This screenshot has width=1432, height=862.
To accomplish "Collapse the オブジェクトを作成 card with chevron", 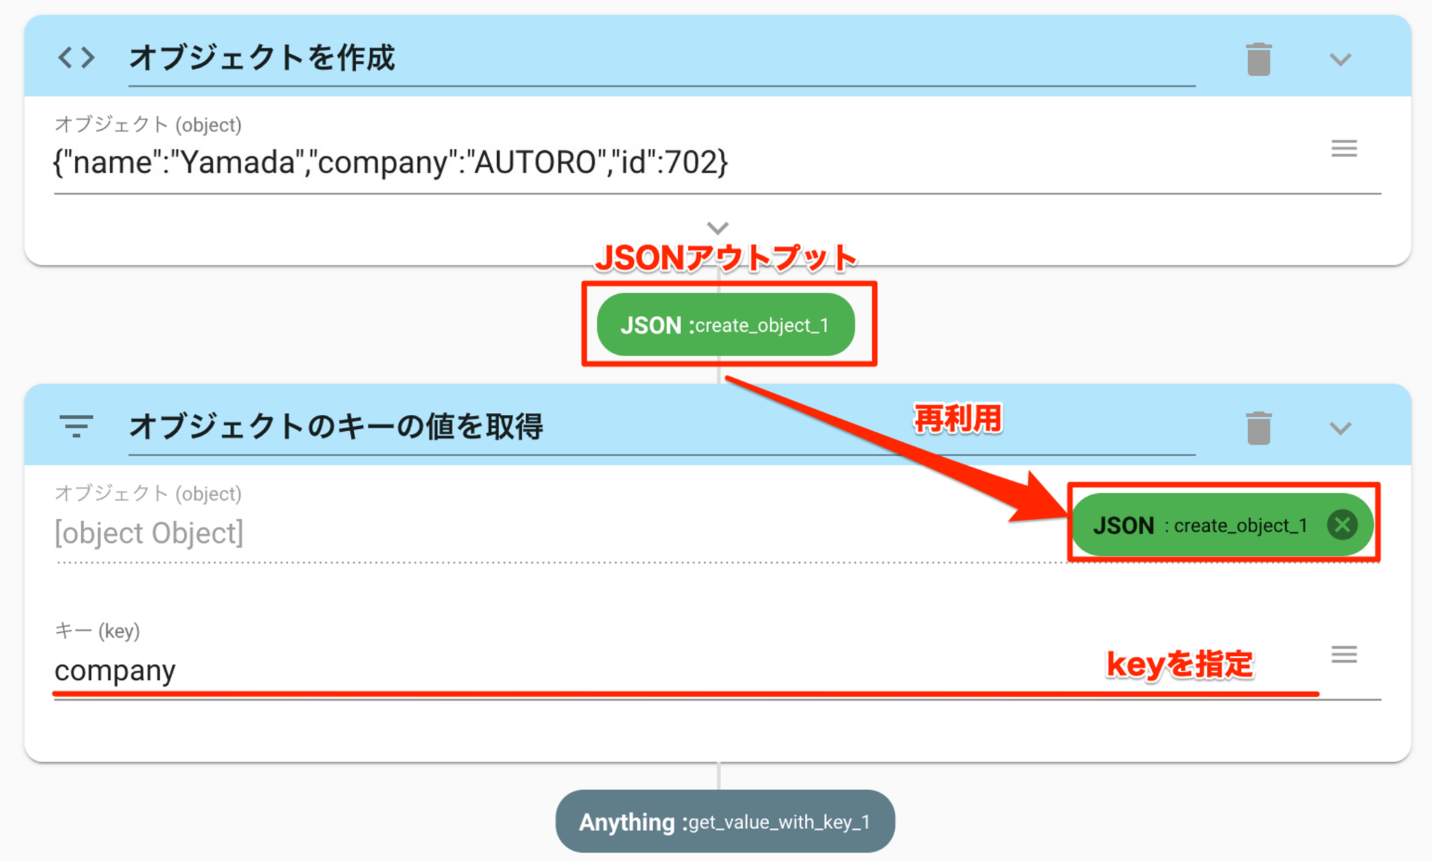I will click(1340, 59).
